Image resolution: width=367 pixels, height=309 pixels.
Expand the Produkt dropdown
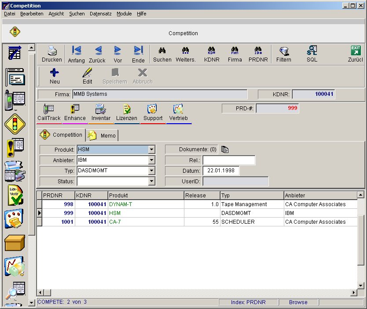[151, 149]
